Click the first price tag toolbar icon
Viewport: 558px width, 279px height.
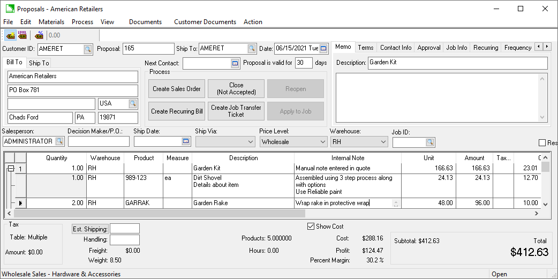click(x=10, y=35)
